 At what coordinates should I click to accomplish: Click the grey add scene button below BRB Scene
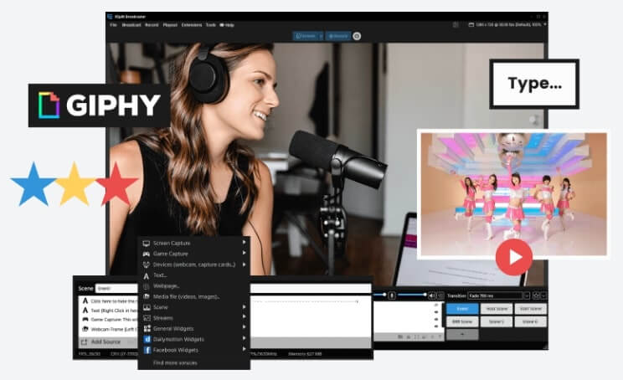[x=462, y=334]
